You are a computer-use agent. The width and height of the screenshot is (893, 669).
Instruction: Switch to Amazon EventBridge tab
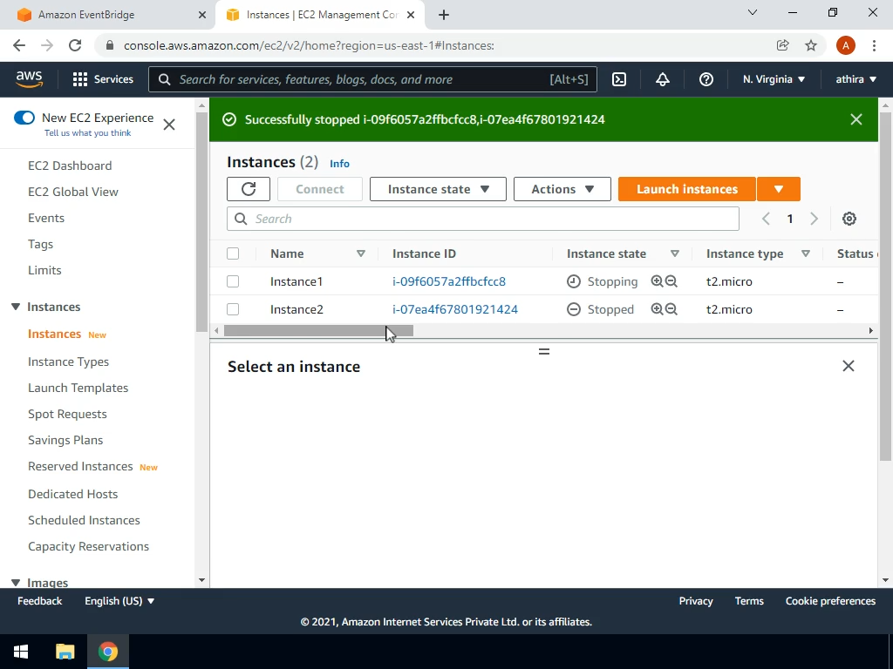(x=108, y=15)
